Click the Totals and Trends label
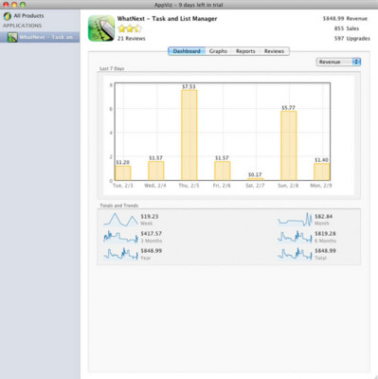Screen dimensions: 378x379 [119, 206]
